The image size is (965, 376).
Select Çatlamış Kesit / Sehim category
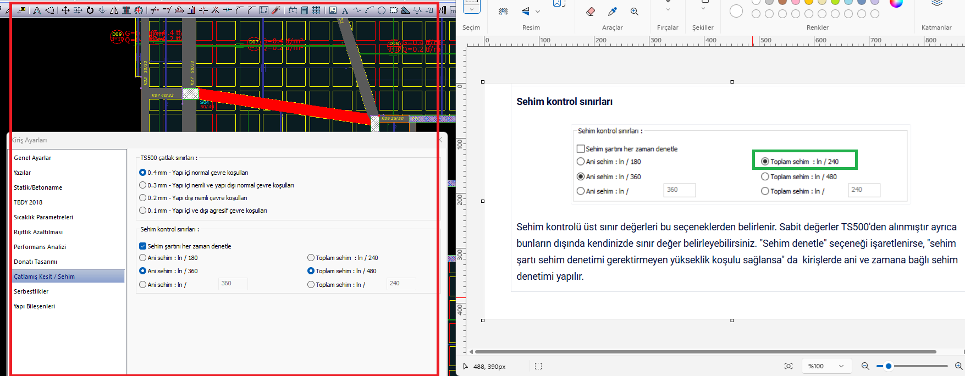coord(69,277)
